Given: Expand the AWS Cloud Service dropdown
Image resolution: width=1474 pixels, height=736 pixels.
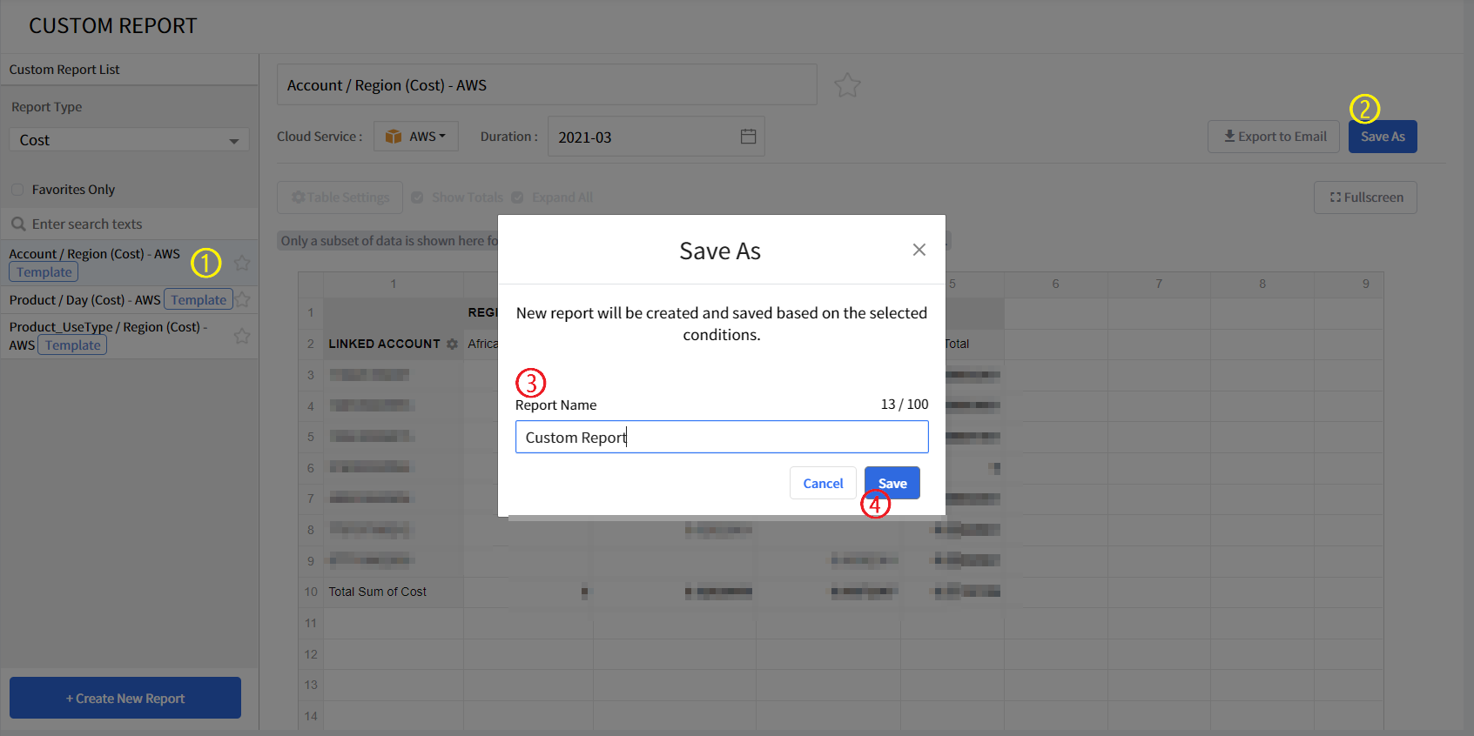Looking at the screenshot, I should [x=416, y=137].
